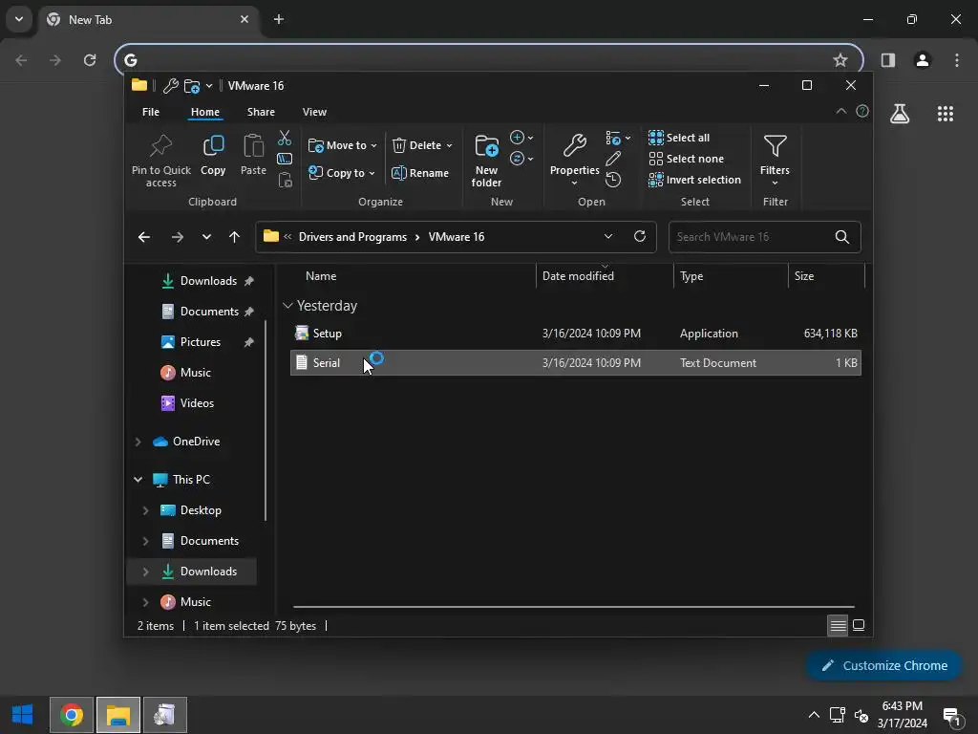Open Chrome profile avatar icon
Screen dimensions: 978x734
pos(923,60)
